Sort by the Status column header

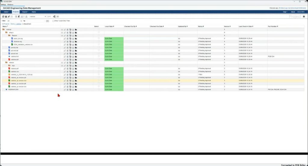(201, 26)
